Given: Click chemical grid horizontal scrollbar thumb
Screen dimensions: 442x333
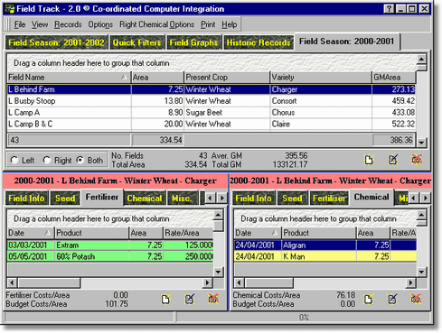Looking at the screenshot, I should coord(268,282).
